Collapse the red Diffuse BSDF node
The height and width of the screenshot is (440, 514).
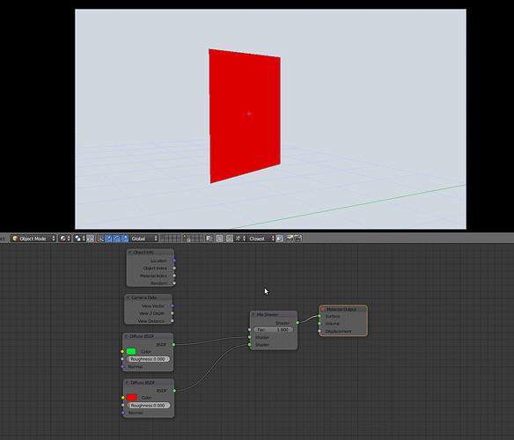[x=127, y=383]
